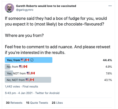
Task: Click the checkmark icon on the selected poll answer
Action: (x=32, y=60)
